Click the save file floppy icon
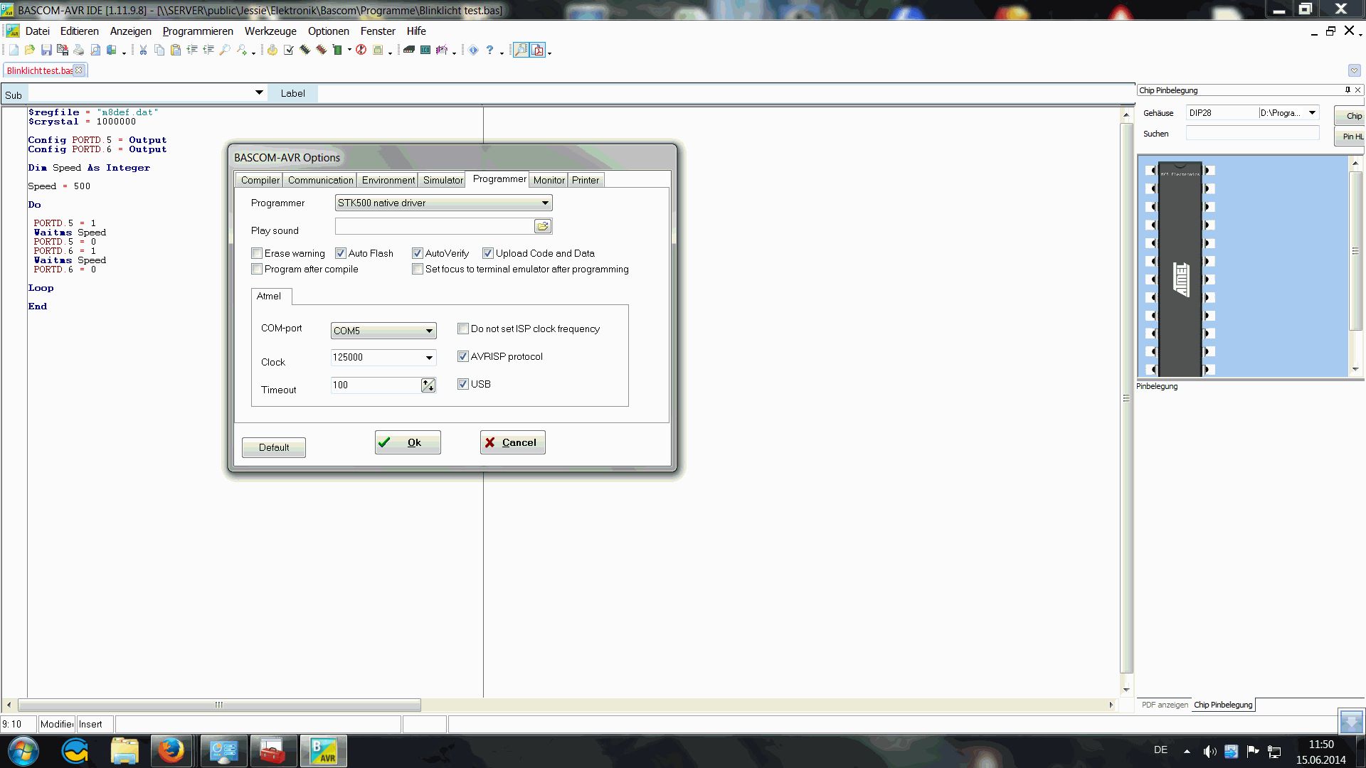The height and width of the screenshot is (768, 1366). [x=46, y=50]
